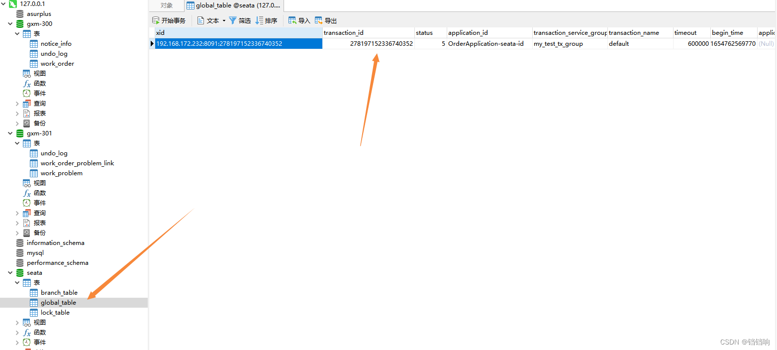Click the performance_schema database icon
This screenshot has height=350, width=777.
pos(20,263)
